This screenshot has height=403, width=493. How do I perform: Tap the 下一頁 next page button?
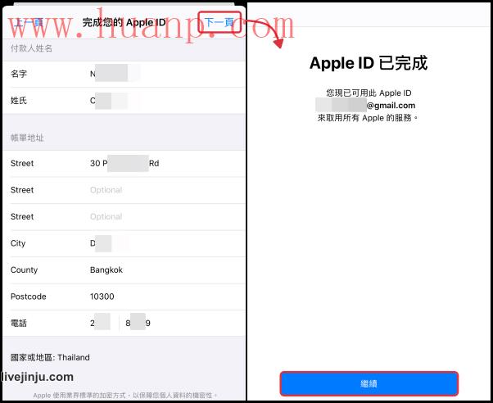pyautogui.click(x=219, y=22)
